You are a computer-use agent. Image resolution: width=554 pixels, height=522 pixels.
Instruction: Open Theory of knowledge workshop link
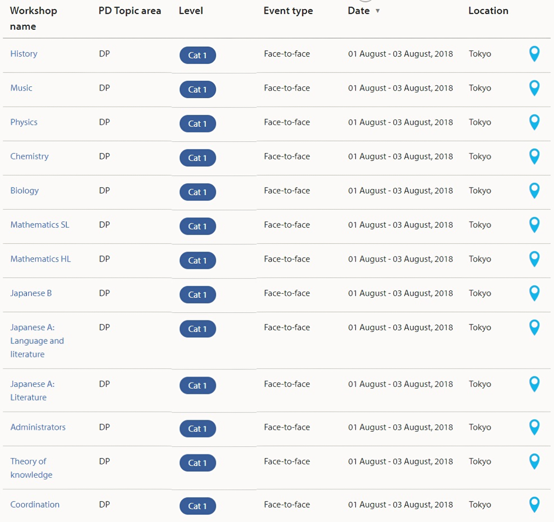click(x=31, y=468)
